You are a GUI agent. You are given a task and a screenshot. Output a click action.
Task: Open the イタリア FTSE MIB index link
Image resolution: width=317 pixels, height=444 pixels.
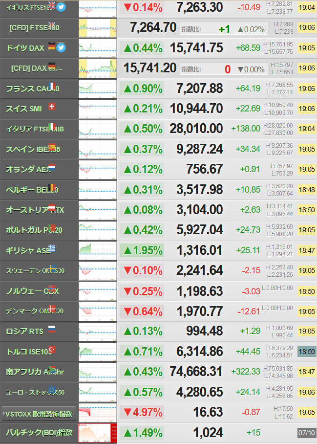coord(35,129)
